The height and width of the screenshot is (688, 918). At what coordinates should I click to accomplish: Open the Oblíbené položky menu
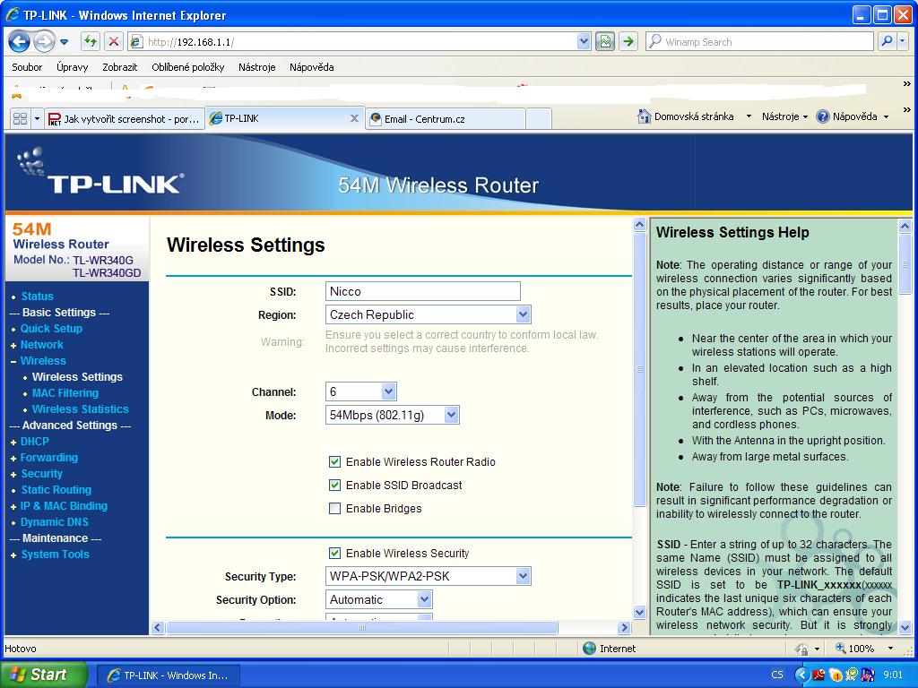click(x=187, y=66)
